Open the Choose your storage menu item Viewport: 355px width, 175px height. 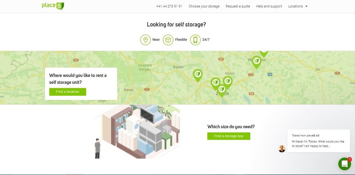pos(204,6)
